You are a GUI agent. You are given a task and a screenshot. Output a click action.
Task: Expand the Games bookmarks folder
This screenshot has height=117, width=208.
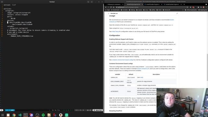click(139, 10)
